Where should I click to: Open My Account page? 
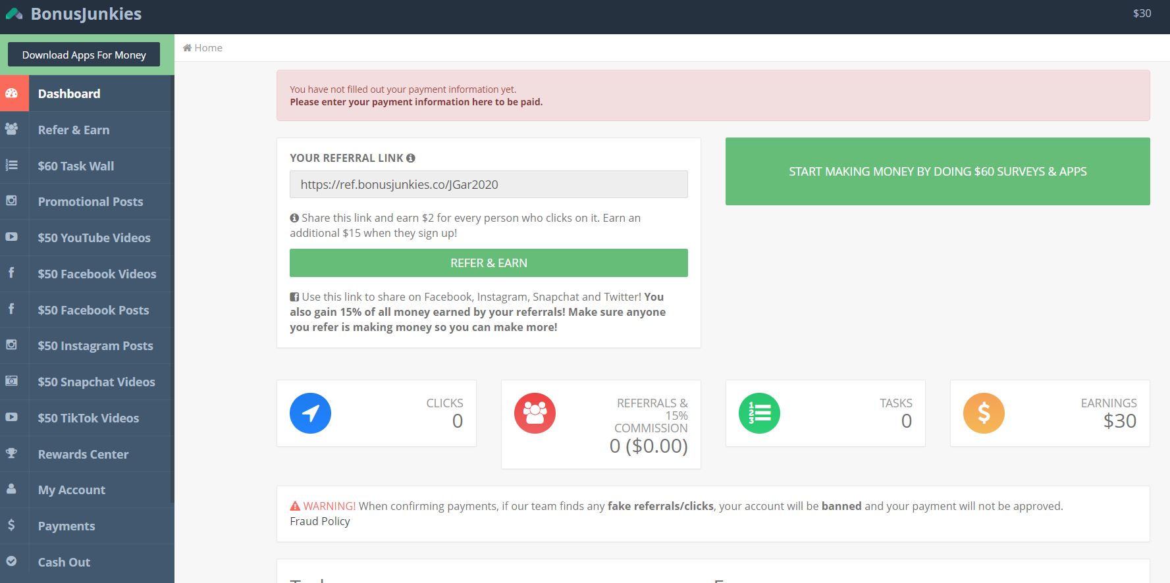(x=87, y=490)
